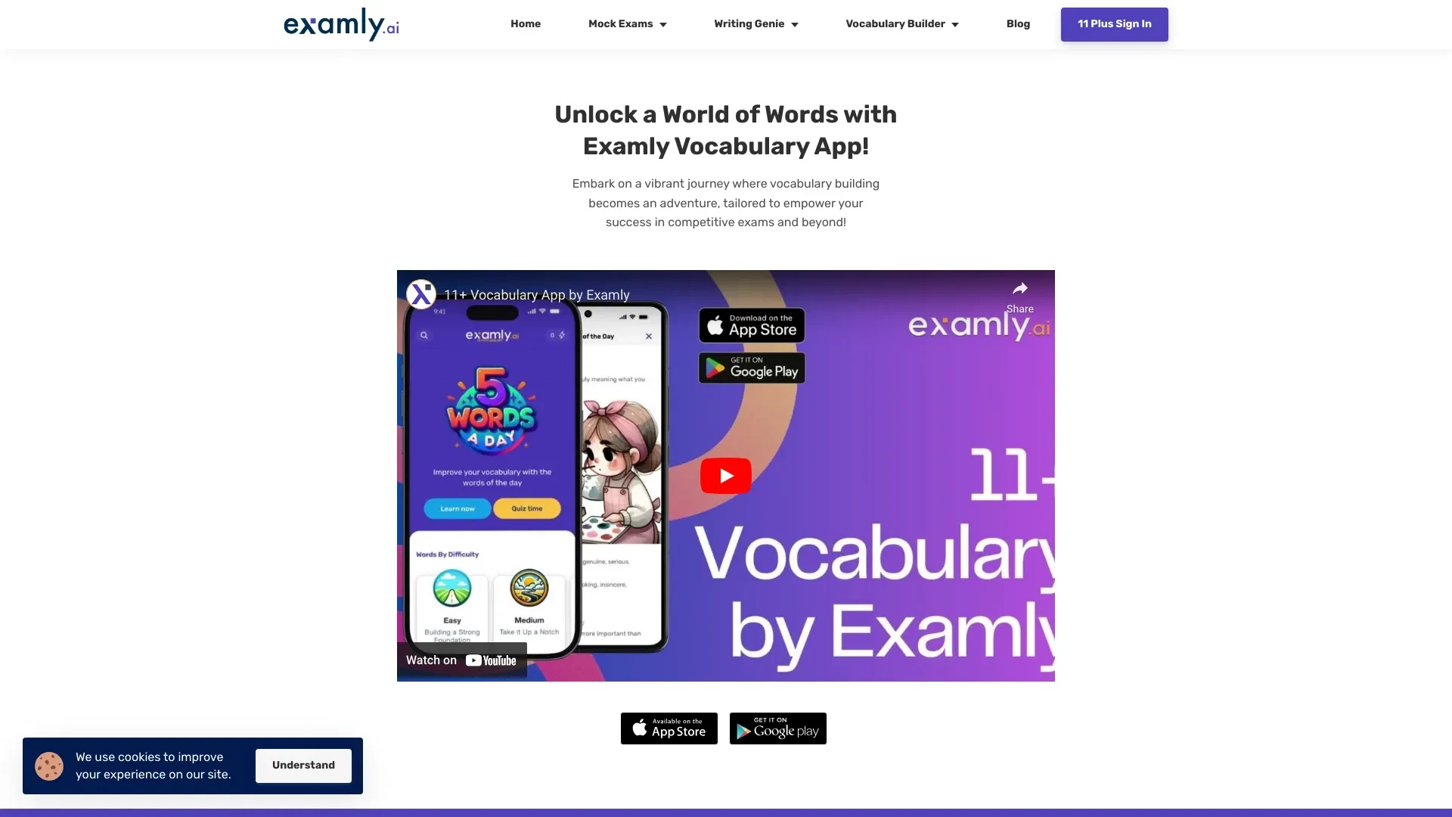Viewport: 1452px width, 817px height.
Task: Click the Examly.ai logo icon
Action: click(x=340, y=24)
